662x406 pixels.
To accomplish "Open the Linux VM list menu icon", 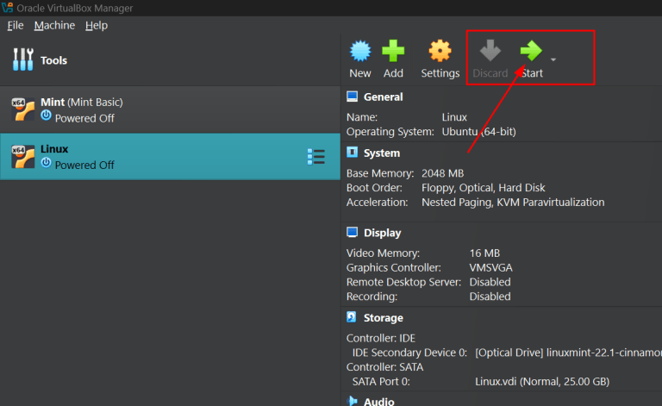I will tap(315, 156).
